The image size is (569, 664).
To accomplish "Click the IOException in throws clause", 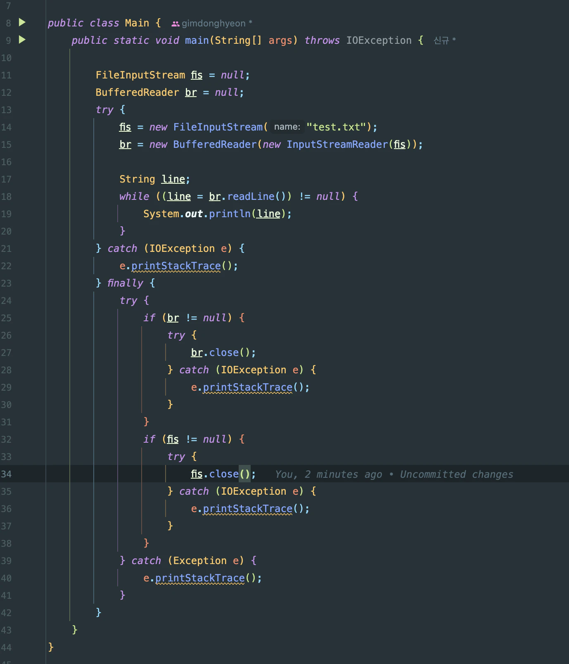I will pos(379,40).
